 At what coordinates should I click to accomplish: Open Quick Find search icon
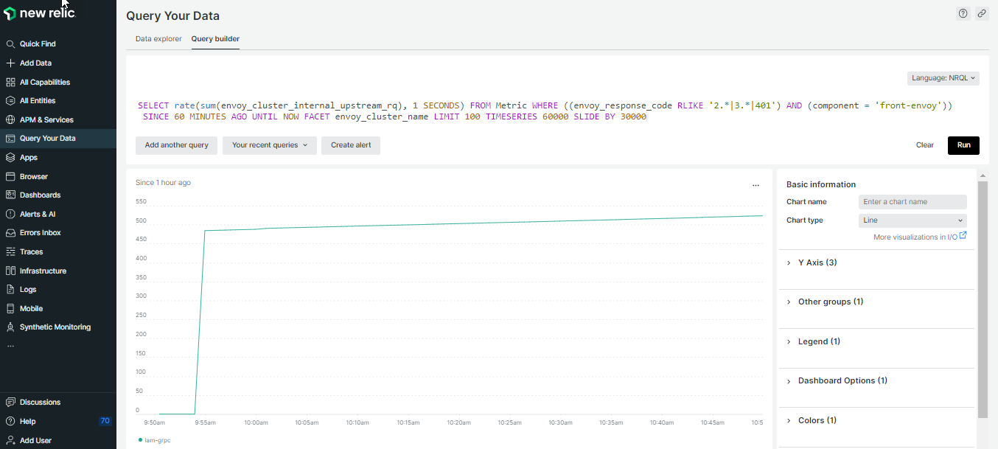[10, 44]
